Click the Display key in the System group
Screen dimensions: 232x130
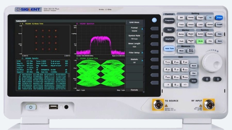(x=210, y=34)
